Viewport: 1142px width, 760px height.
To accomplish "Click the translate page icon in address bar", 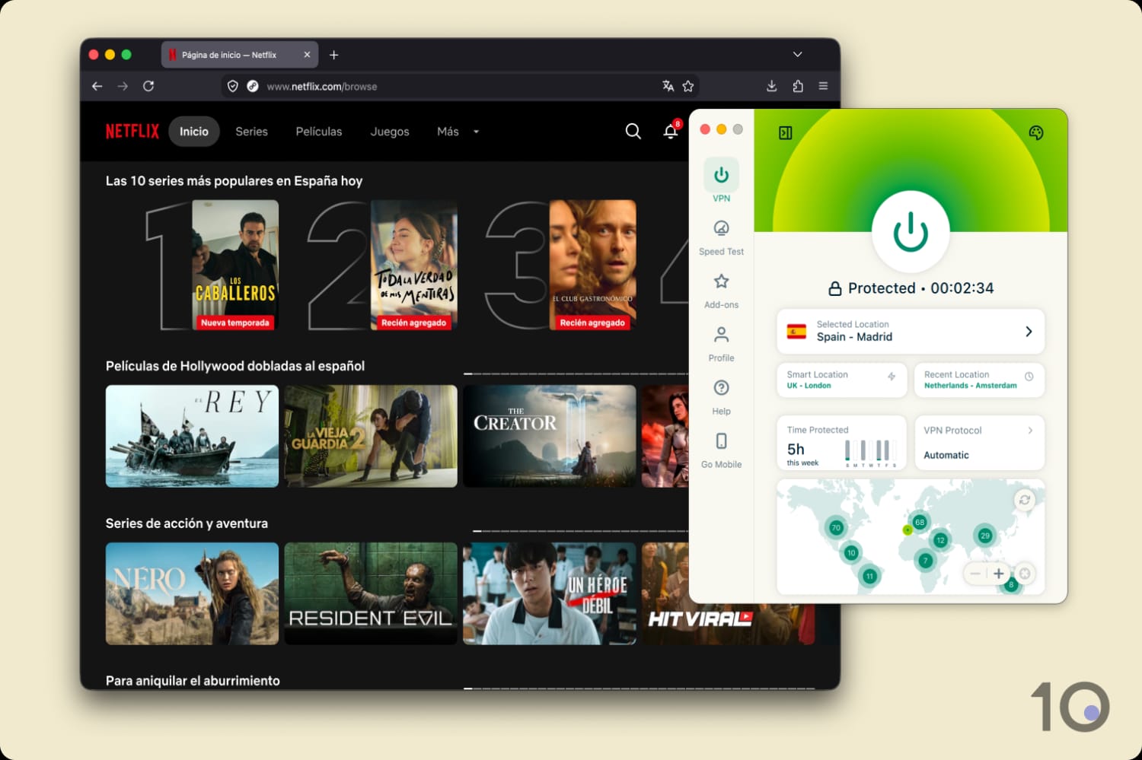I will tap(668, 86).
